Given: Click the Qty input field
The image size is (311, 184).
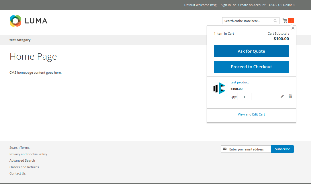Looking at the screenshot, I should click(x=244, y=97).
